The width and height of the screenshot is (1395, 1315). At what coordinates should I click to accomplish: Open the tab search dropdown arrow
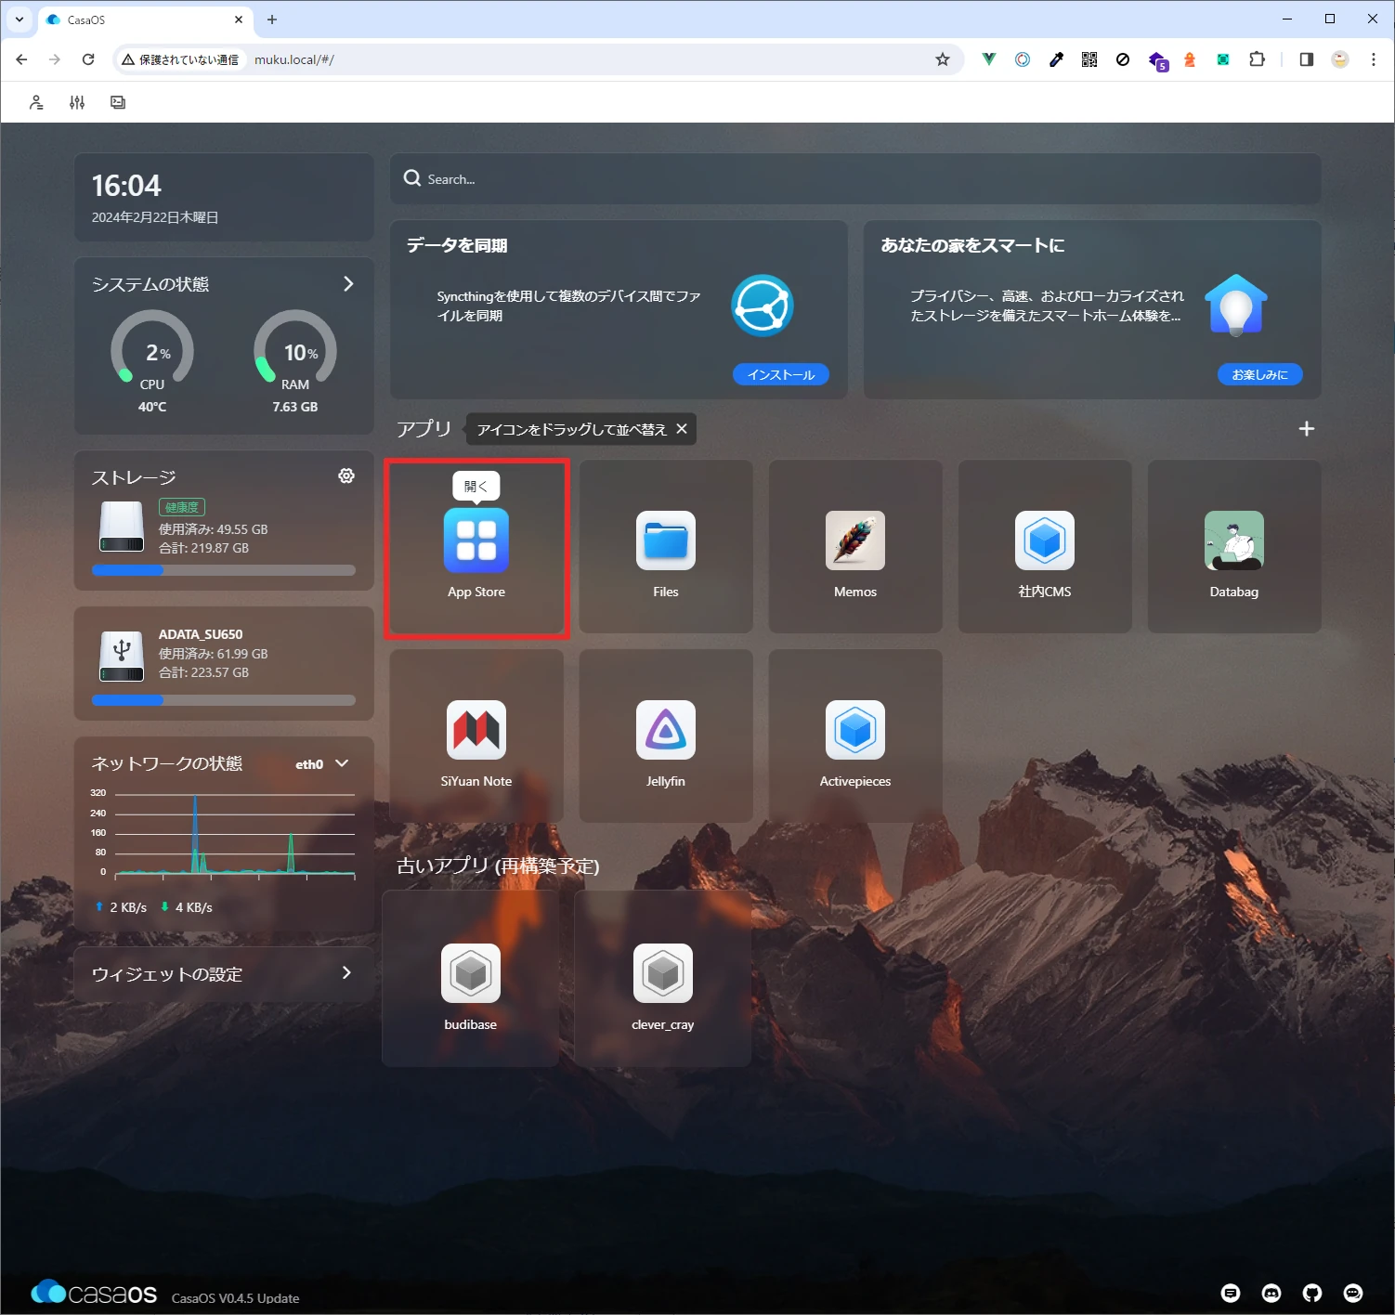[19, 19]
